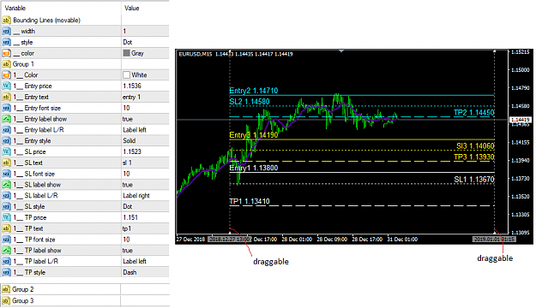This screenshot has height=308, width=536.
Task: Select the TP2 1.14450 label on chart
Action: (x=473, y=113)
